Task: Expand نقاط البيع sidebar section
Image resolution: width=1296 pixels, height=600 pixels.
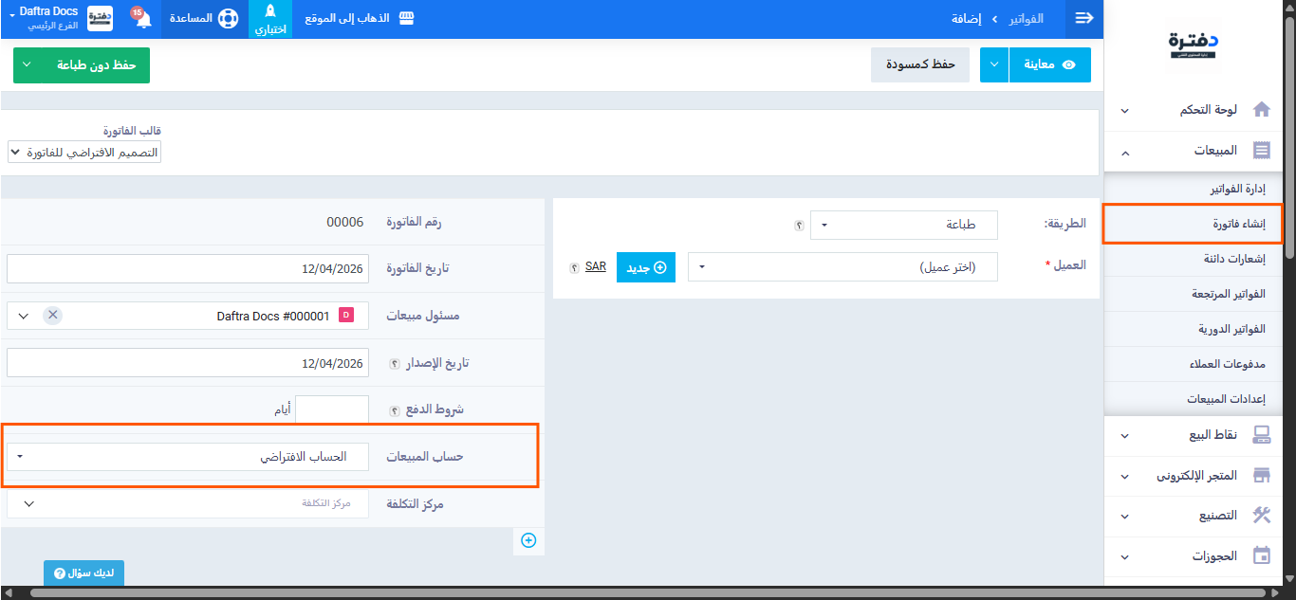Action: [1125, 436]
